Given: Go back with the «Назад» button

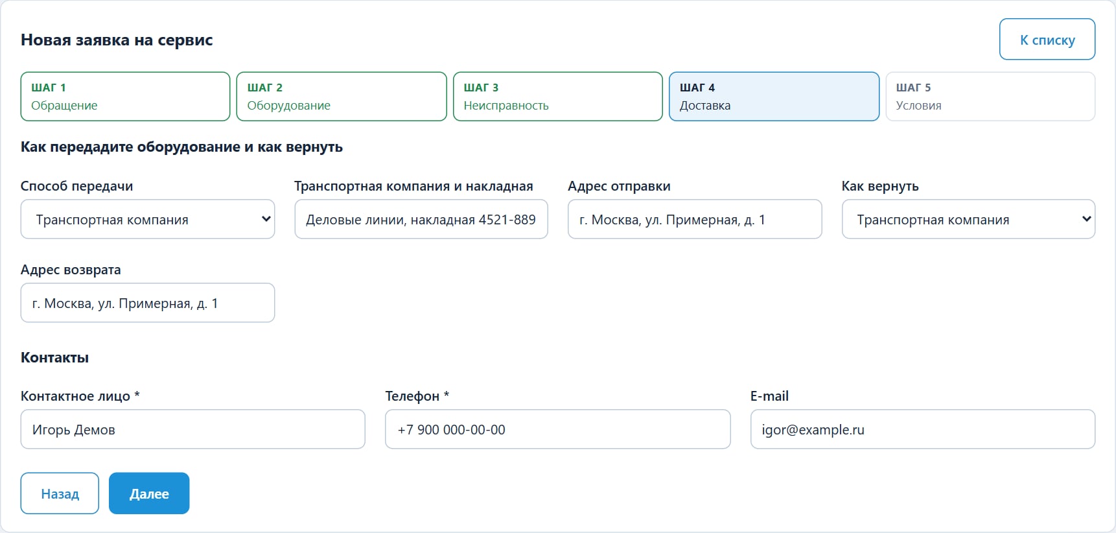Looking at the screenshot, I should click(x=60, y=493).
